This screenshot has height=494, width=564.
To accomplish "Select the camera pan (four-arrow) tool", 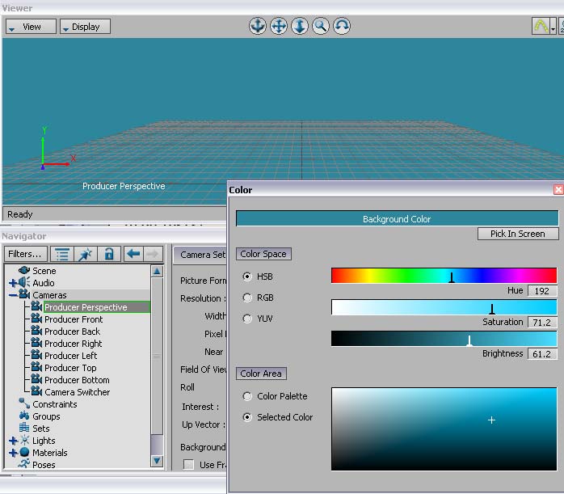I will [278, 26].
